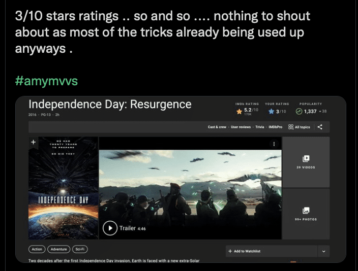Open the #amymvvs hashtag
Screen dimensions: 358x271
(x=46, y=81)
